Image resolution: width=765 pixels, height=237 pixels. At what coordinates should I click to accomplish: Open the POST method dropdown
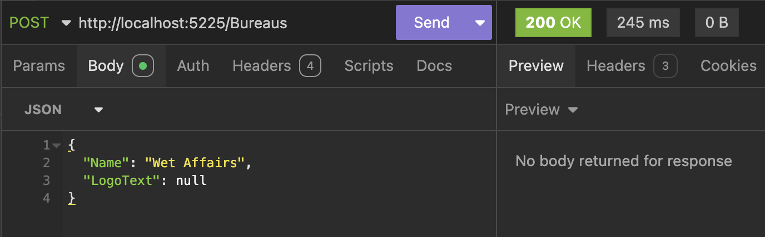40,23
